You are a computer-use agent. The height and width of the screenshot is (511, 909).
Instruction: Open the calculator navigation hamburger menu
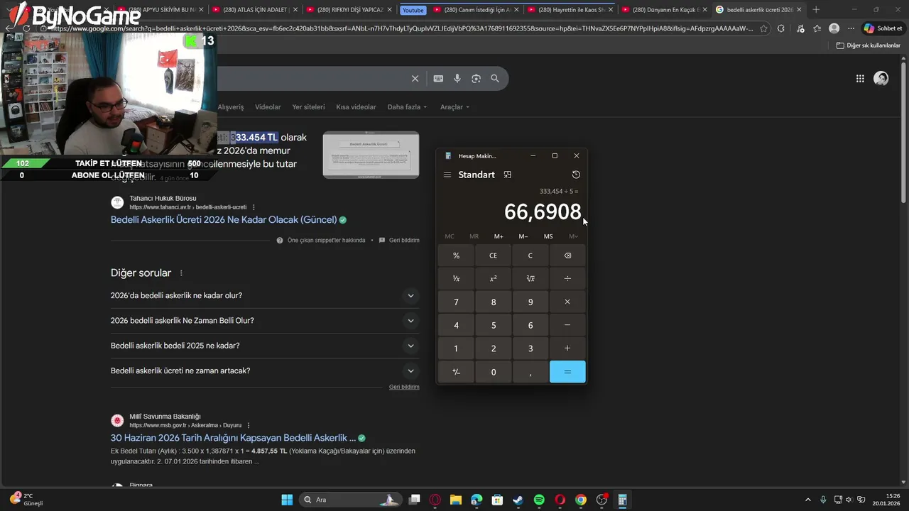pos(447,175)
